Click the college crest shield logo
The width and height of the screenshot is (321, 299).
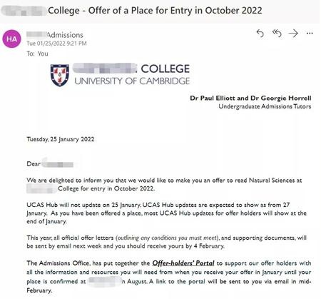click(x=60, y=75)
